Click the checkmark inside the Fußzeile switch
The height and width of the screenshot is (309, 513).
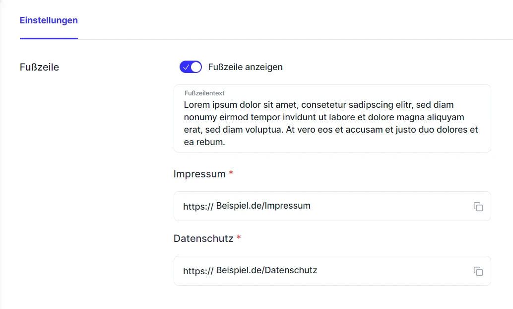tap(186, 67)
